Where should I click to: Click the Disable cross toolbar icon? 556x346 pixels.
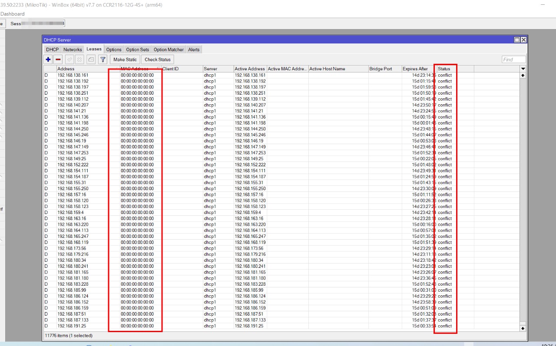click(79, 59)
